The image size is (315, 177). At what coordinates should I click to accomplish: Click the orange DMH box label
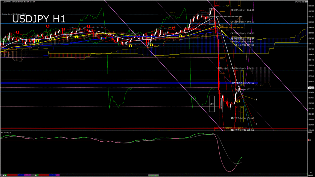(x=222, y=26)
